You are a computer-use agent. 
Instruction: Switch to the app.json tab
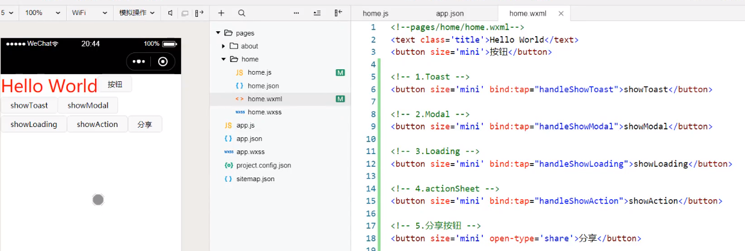tap(450, 13)
